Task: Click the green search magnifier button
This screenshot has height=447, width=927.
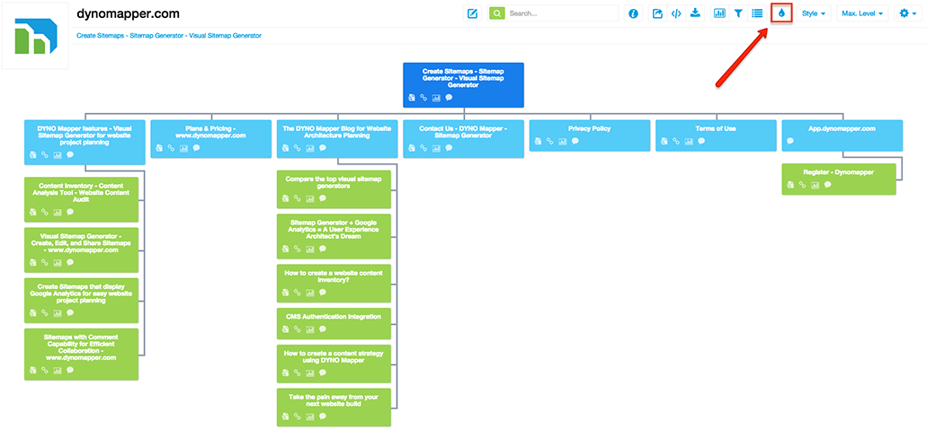Action: pyautogui.click(x=497, y=13)
